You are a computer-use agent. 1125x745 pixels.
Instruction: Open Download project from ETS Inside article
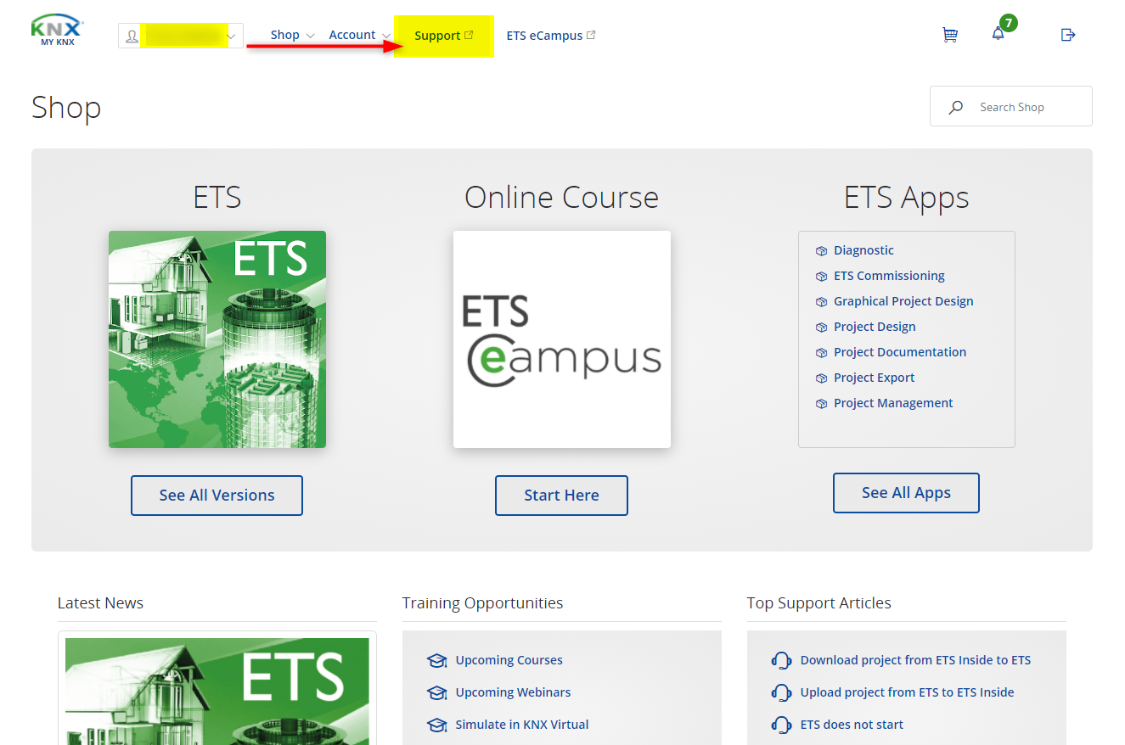(915, 660)
